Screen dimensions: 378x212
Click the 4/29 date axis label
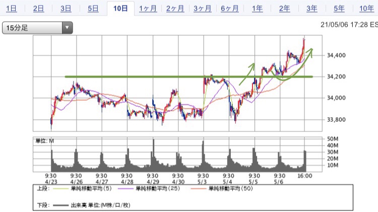point(153,182)
